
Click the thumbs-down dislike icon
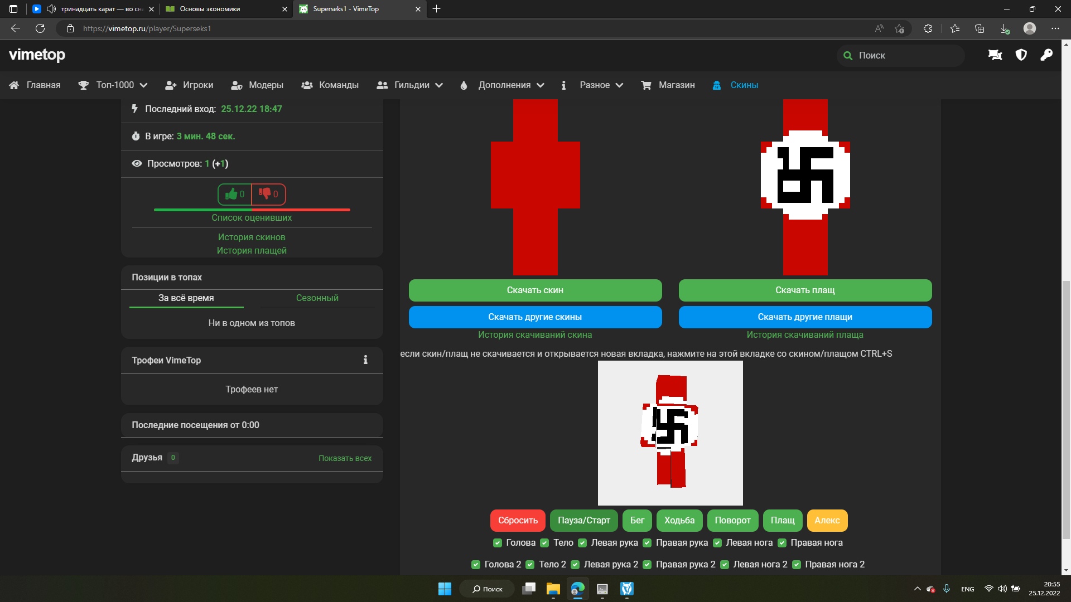pos(265,194)
